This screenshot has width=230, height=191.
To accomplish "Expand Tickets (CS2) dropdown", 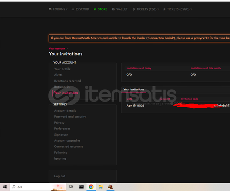I will (x=145, y=9).
